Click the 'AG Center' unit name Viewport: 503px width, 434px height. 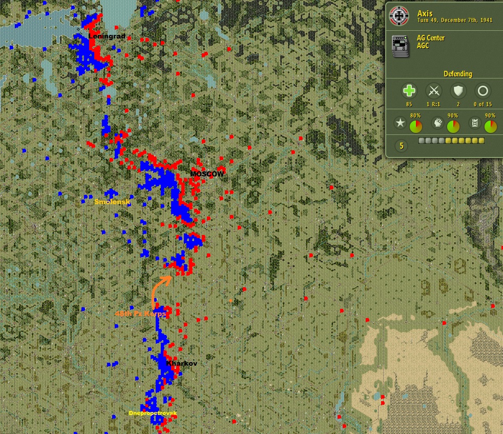point(430,38)
